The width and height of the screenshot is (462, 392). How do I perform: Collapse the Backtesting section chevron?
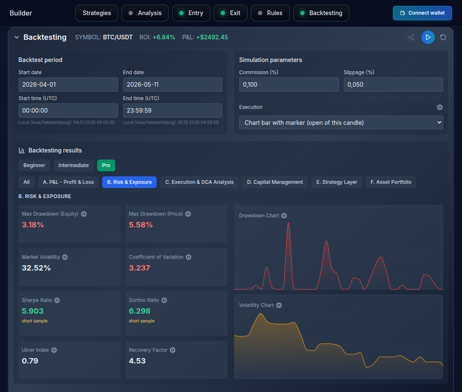click(17, 37)
